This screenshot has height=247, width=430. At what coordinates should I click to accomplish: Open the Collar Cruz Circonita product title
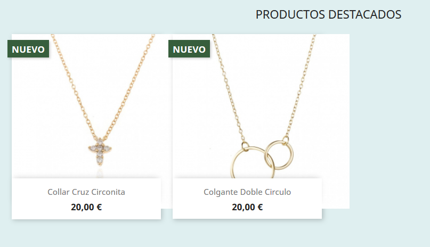pos(86,192)
